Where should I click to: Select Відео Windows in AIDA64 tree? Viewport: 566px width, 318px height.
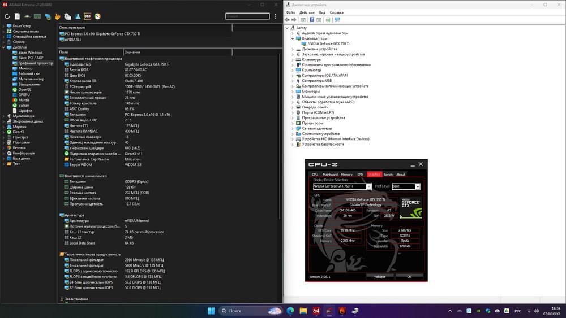(x=31, y=53)
